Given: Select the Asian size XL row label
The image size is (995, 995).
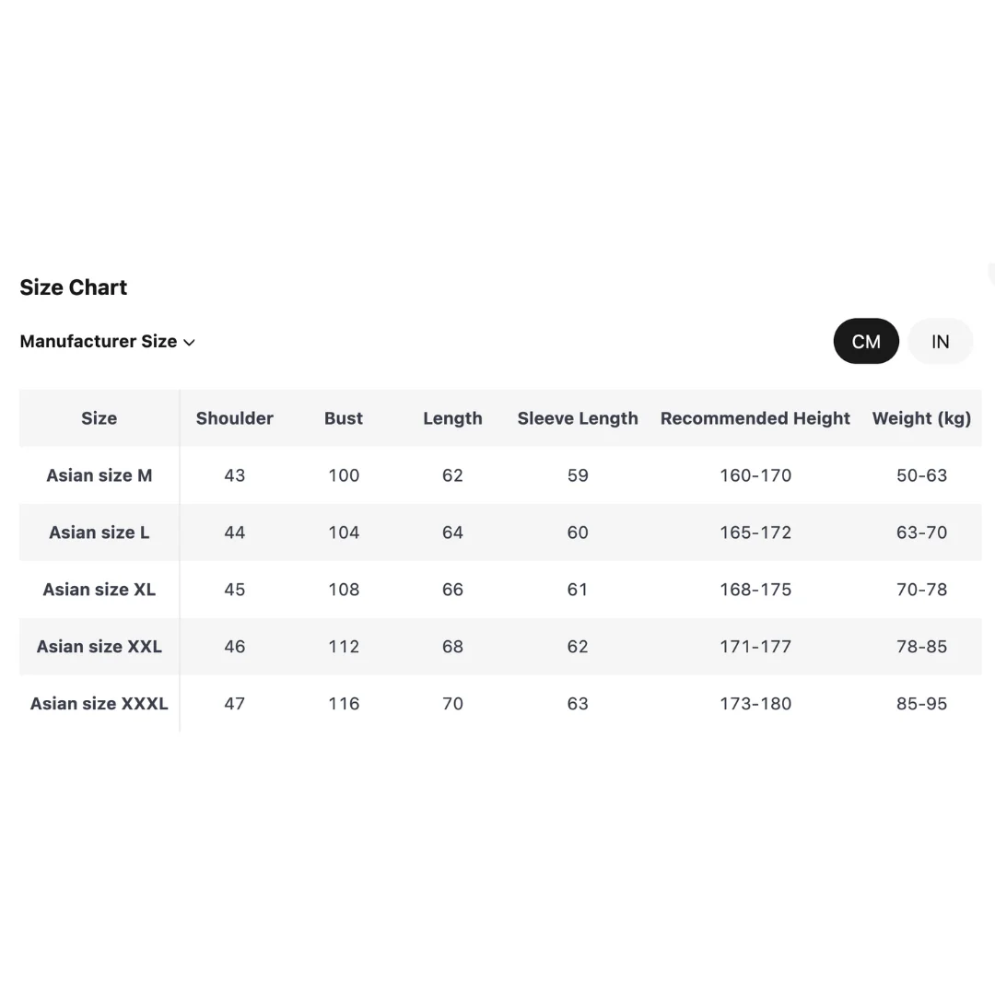Looking at the screenshot, I should [99, 590].
